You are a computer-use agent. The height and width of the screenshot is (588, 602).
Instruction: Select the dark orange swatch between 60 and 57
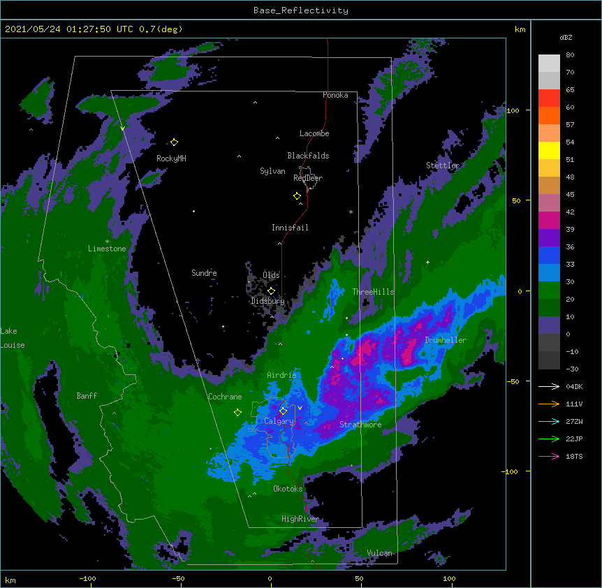click(x=549, y=116)
